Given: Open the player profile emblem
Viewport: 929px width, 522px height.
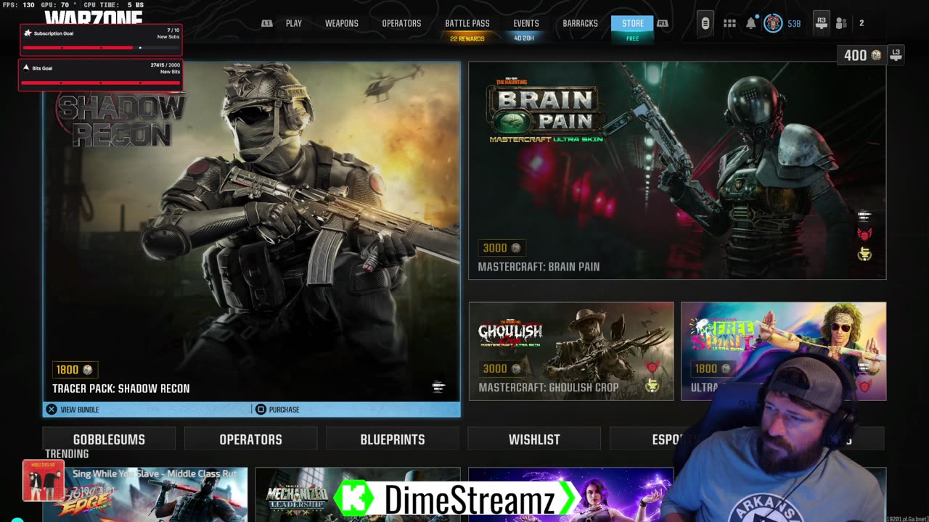Looking at the screenshot, I should coord(773,23).
